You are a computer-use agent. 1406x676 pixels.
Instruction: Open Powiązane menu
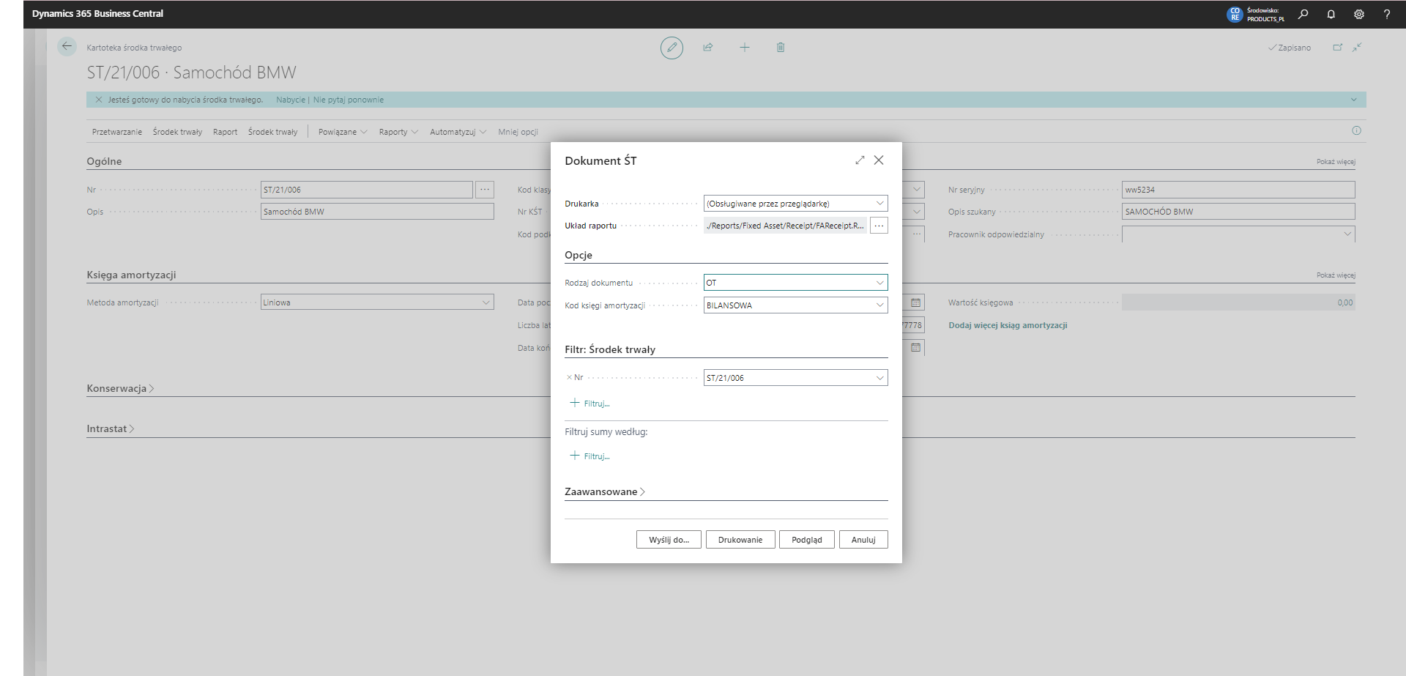point(343,132)
